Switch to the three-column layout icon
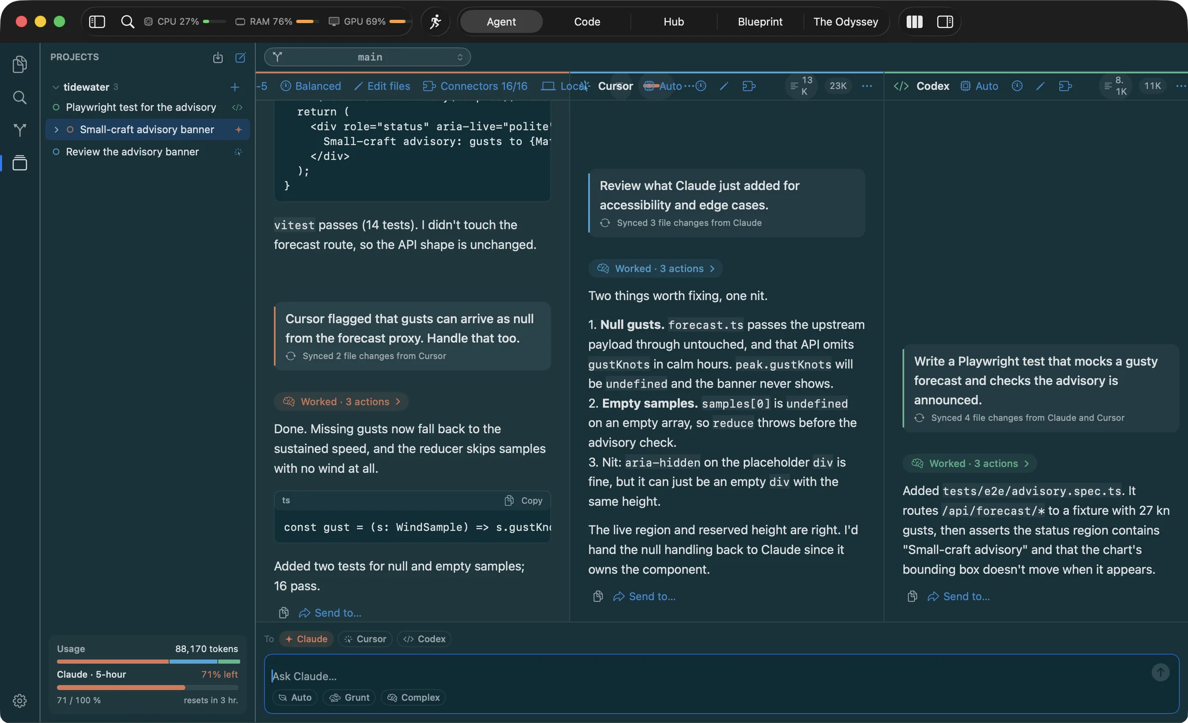The height and width of the screenshot is (723, 1188). [x=914, y=22]
